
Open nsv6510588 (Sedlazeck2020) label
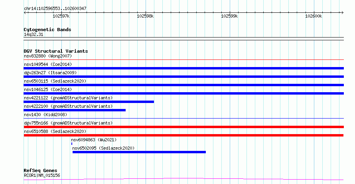pyautogui.click(x=55, y=131)
